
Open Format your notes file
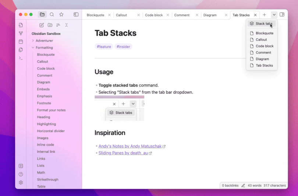(x=51, y=110)
